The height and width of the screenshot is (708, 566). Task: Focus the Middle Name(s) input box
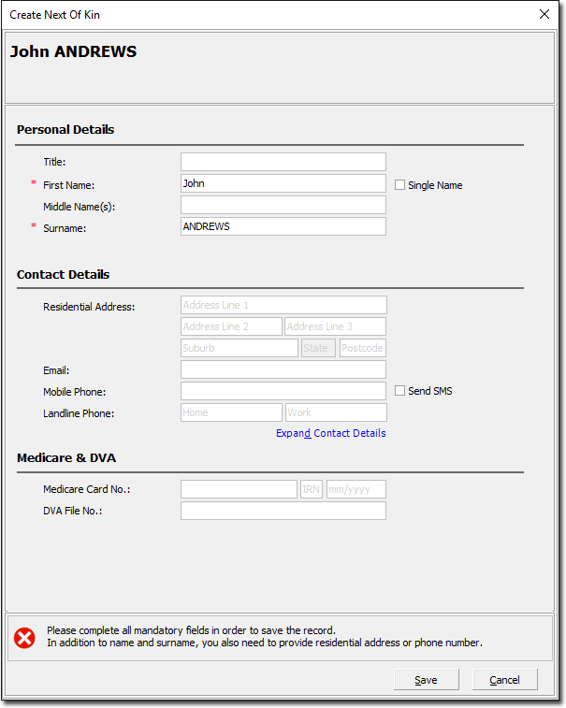pyautogui.click(x=283, y=205)
